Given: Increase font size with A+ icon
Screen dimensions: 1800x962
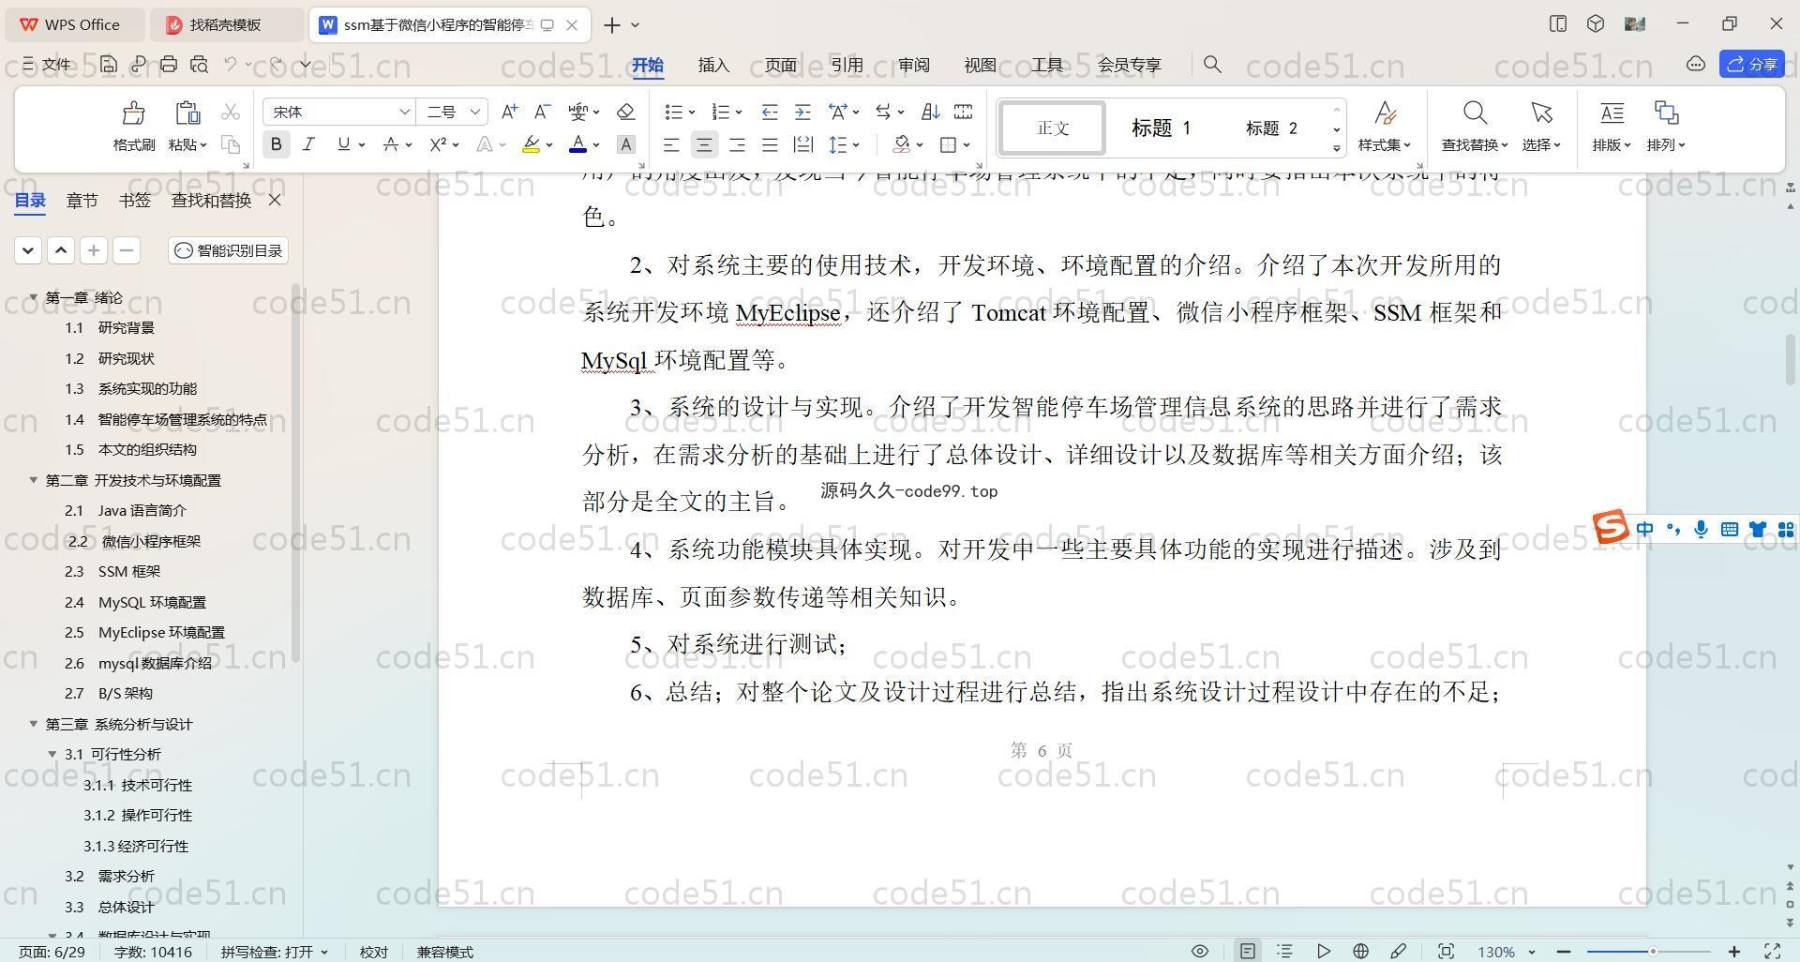Looking at the screenshot, I should pyautogui.click(x=509, y=112).
